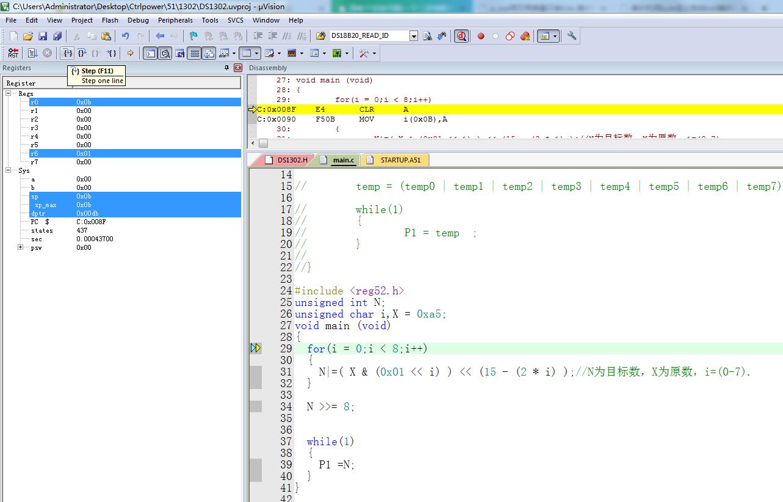The image size is (783, 502).
Task: Click the Incremental Find binoculars icon
Action: [442, 36]
